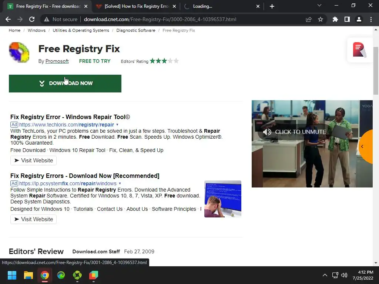Click Designed for Windows 10 ad sitelink
The height and width of the screenshot is (284, 379).
pyautogui.click(x=40, y=209)
